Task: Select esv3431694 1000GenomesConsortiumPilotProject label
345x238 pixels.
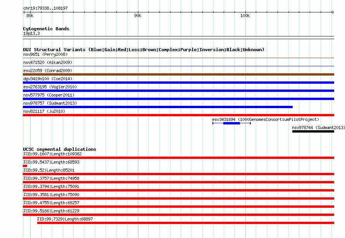Action: click(266, 119)
